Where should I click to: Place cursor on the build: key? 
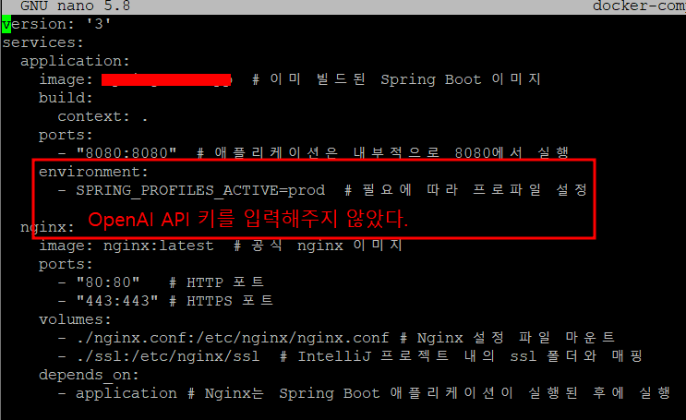pos(66,98)
